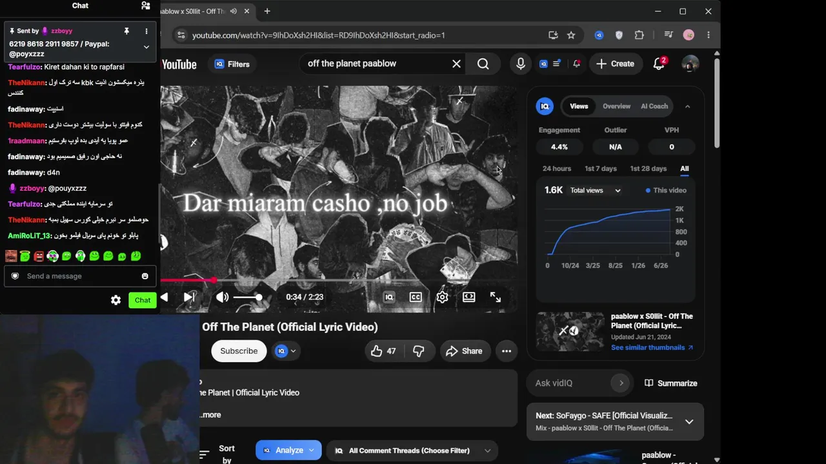Like the video with 47 likes
The image size is (826, 464).
click(x=383, y=351)
